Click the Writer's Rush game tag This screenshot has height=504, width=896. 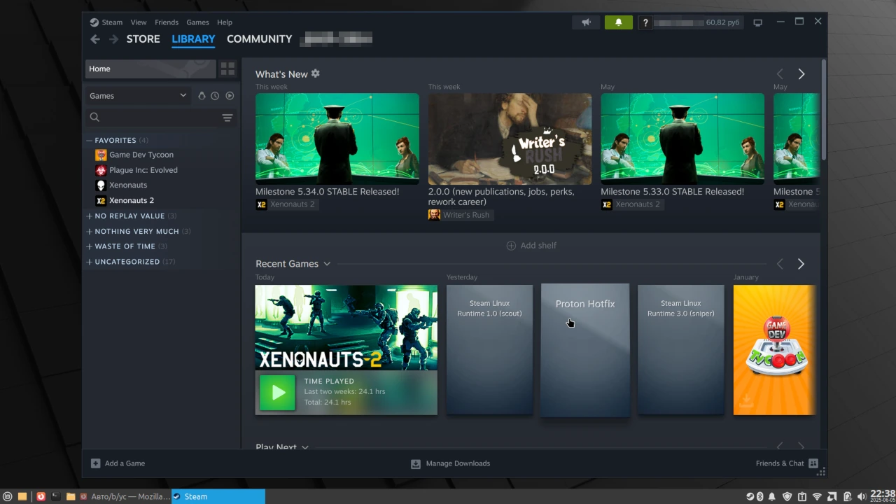coord(460,215)
